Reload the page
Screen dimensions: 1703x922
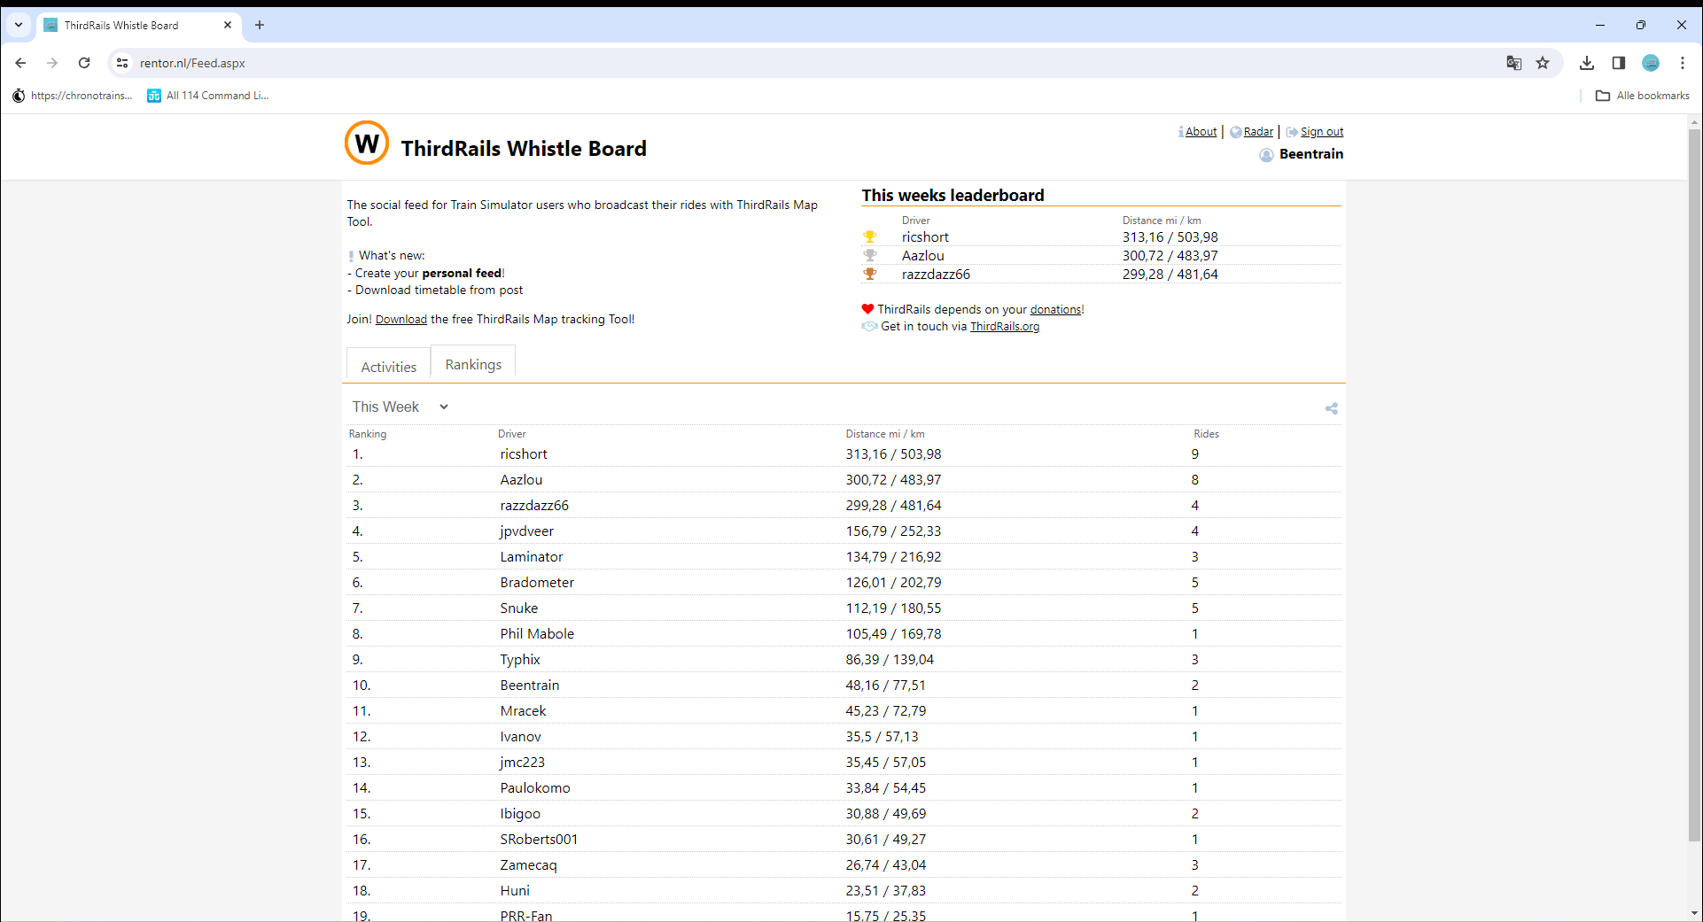pos(84,63)
